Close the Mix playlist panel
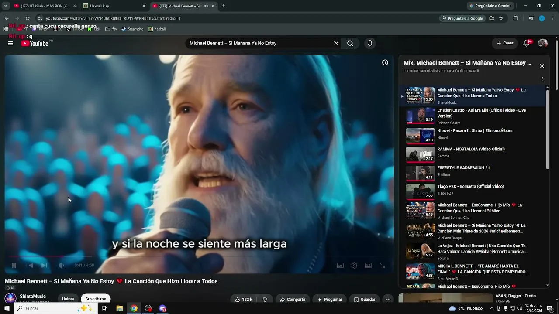 (542, 66)
